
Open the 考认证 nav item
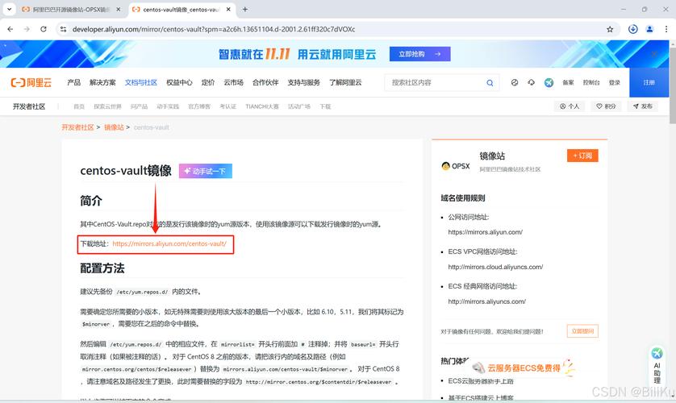point(227,106)
